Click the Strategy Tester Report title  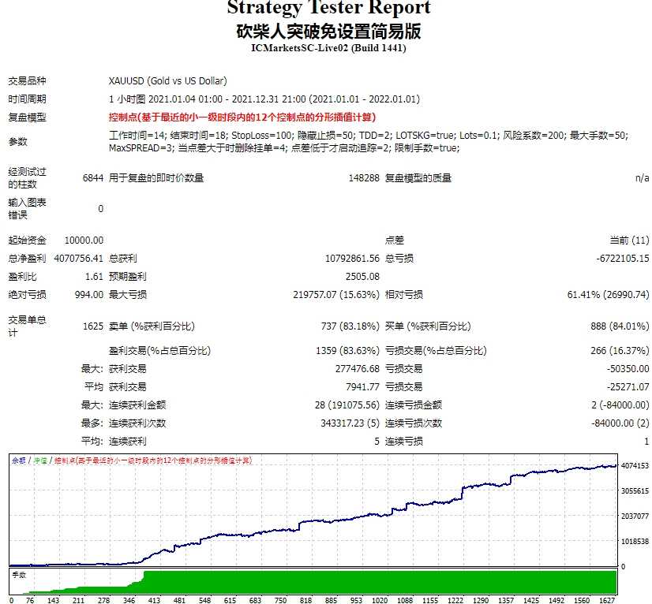tap(326, 9)
